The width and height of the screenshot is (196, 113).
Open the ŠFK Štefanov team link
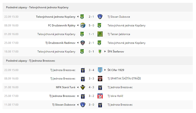[x=116, y=51]
